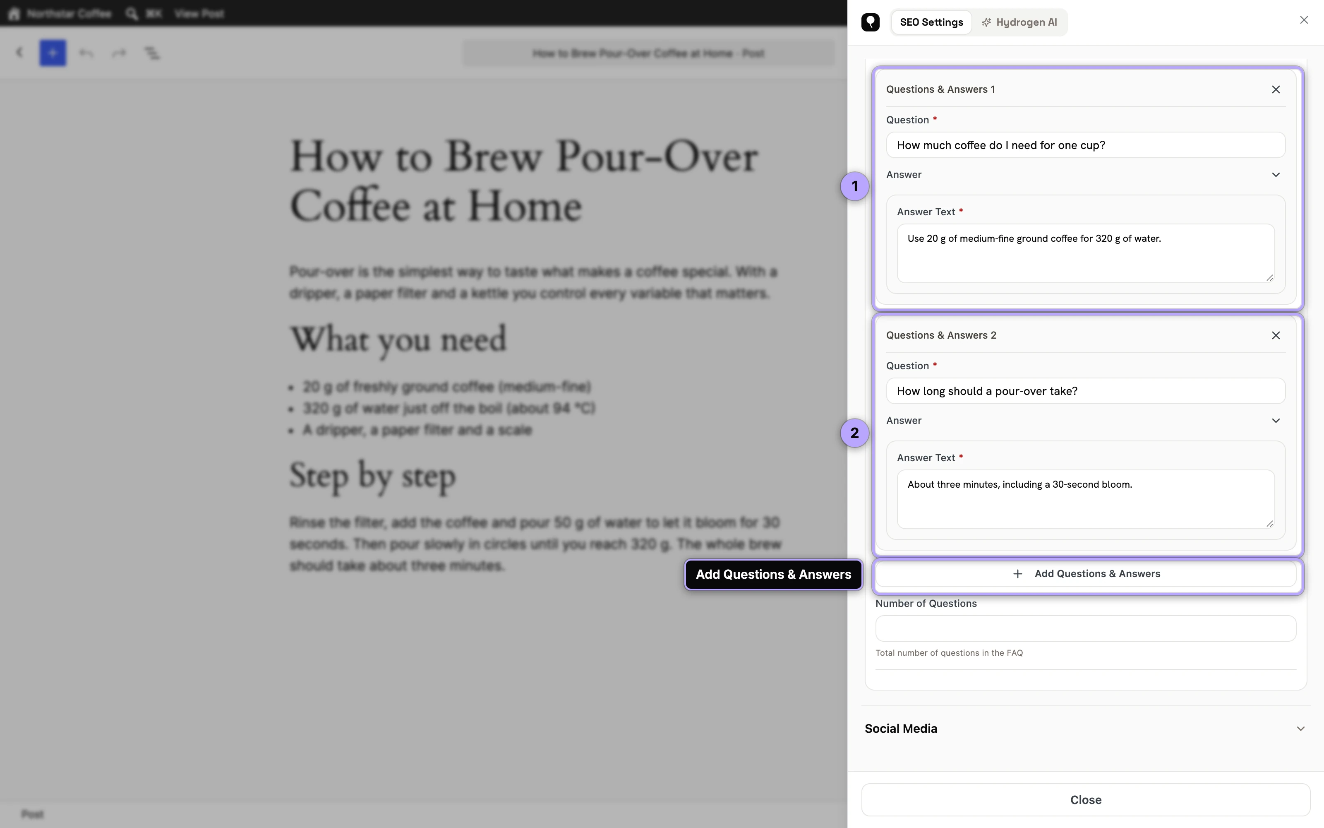Image resolution: width=1324 pixels, height=828 pixels.
Task: Add Questions & Answers button in panel
Action: click(1085, 574)
